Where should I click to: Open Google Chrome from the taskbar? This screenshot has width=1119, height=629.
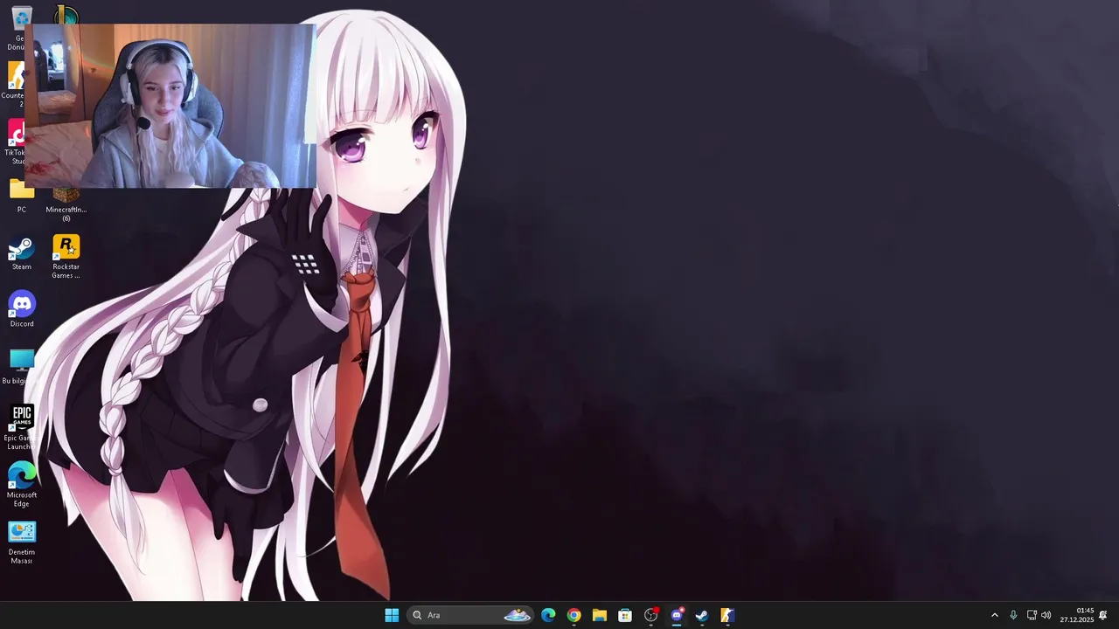coord(573,615)
